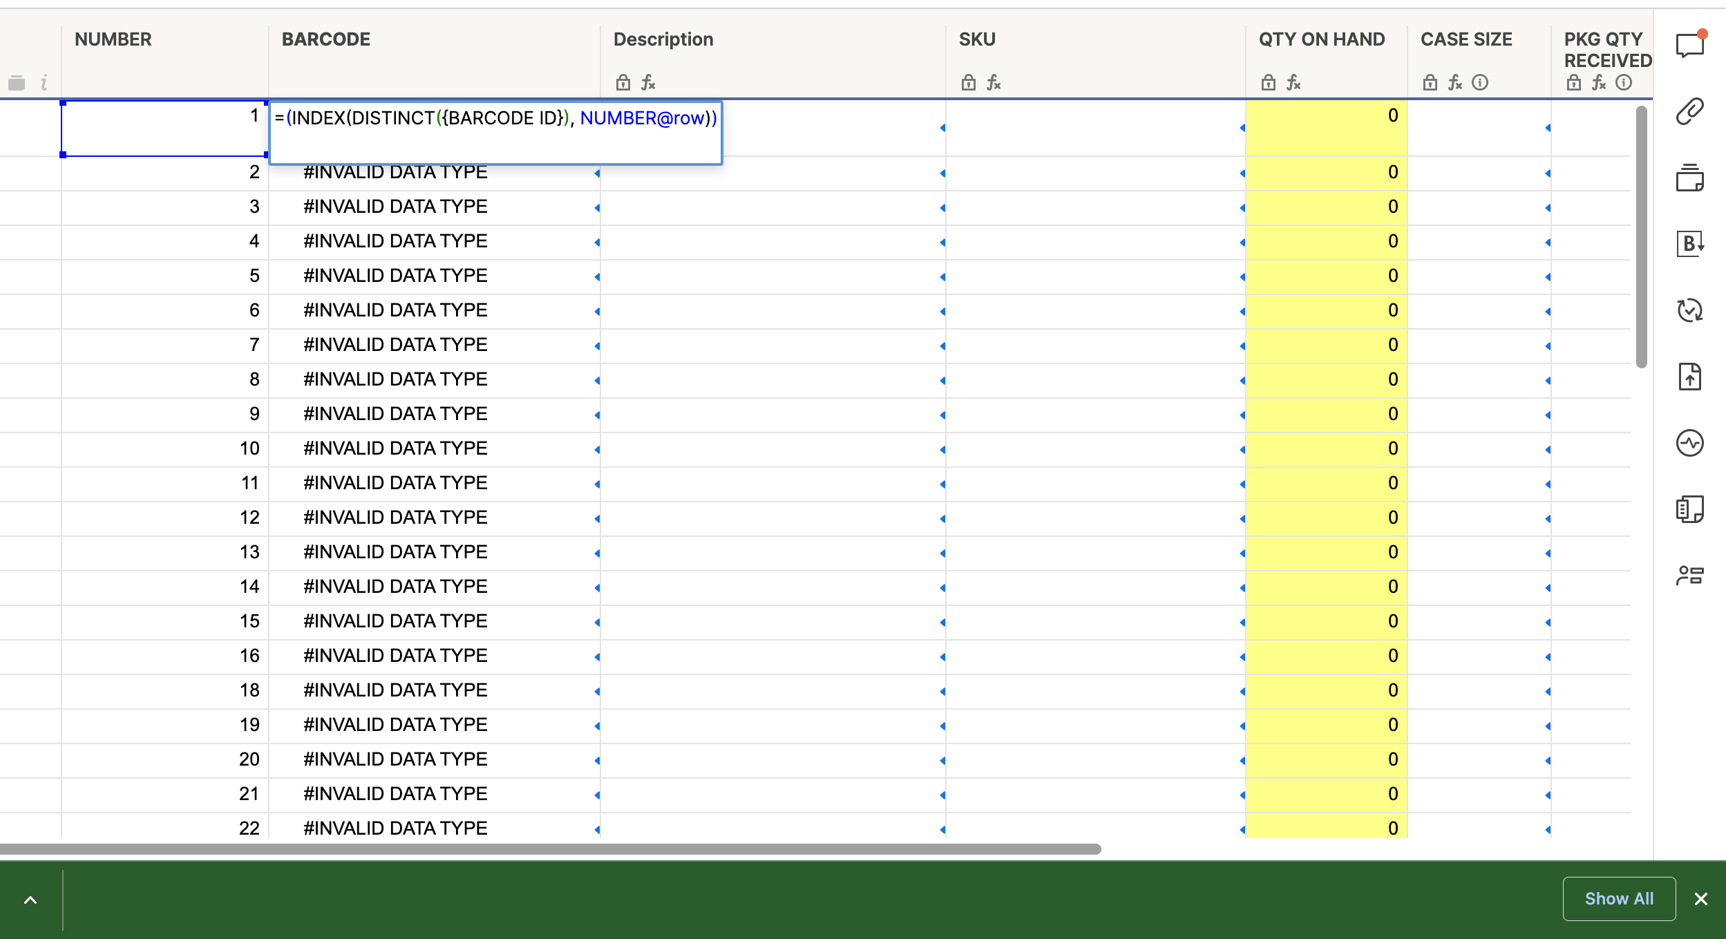
Task: Click the lock icon in SKU header
Action: pyautogui.click(x=969, y=83)
